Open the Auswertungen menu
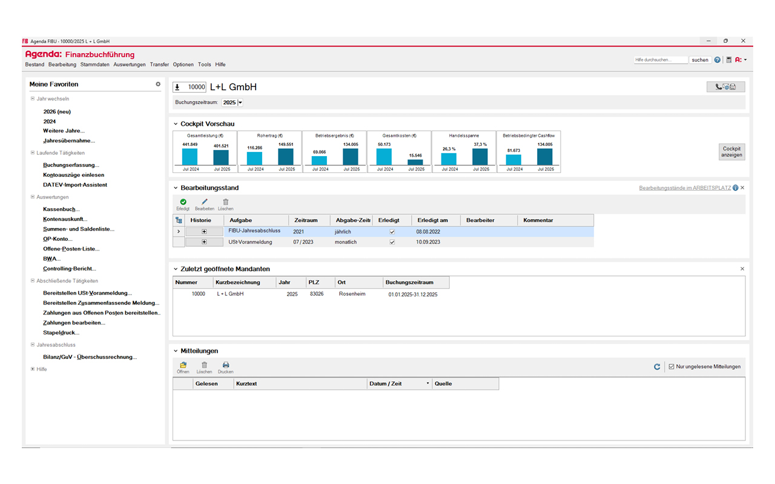Image resolution: width=775 pixels, height=484 pixels. pos(130,65)
